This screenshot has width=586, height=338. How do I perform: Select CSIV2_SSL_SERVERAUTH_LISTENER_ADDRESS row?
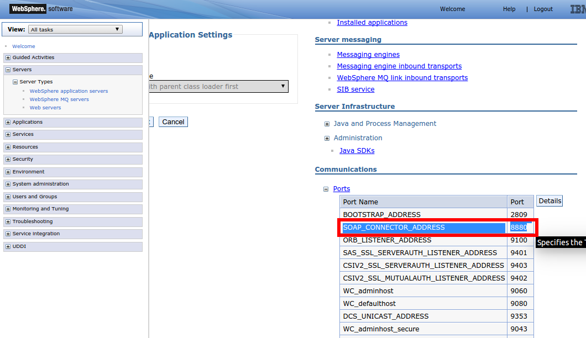click(437, 265)
